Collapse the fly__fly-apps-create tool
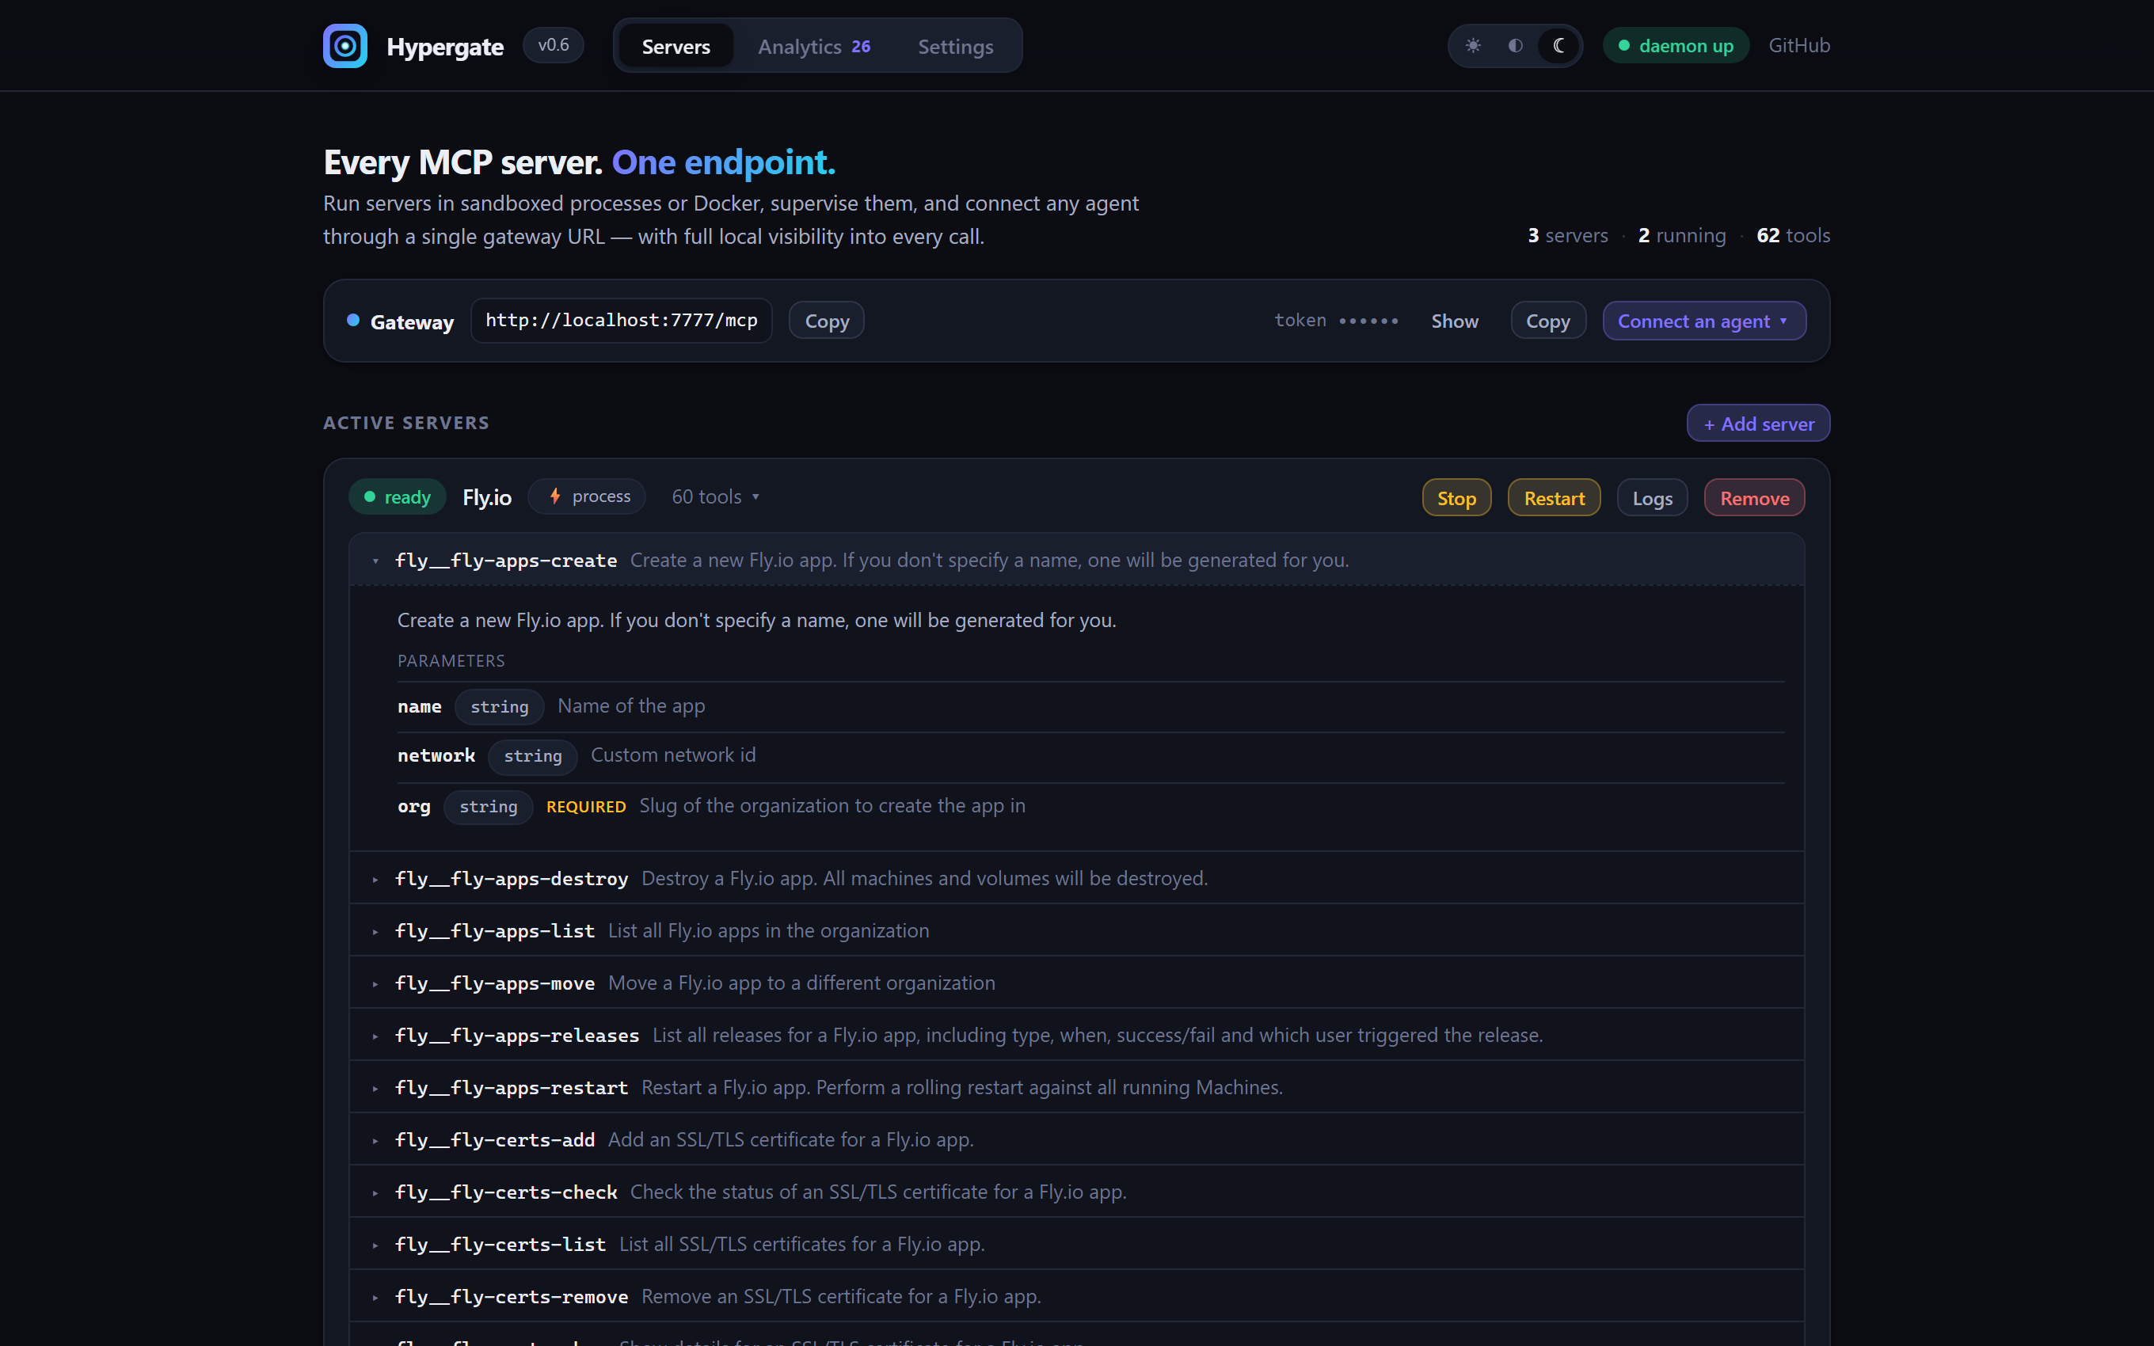The image size is (2154, 1346). (x=1077, y=560)
